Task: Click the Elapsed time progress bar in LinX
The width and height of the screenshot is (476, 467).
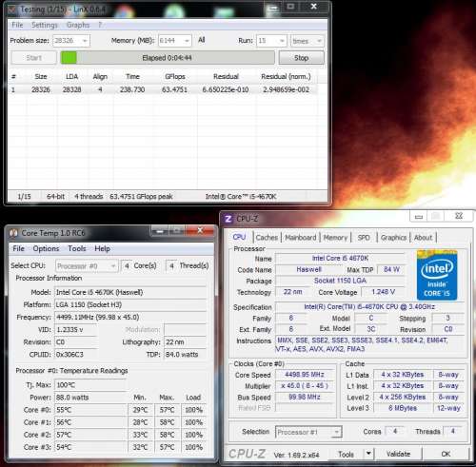Action: pos(168,58)
